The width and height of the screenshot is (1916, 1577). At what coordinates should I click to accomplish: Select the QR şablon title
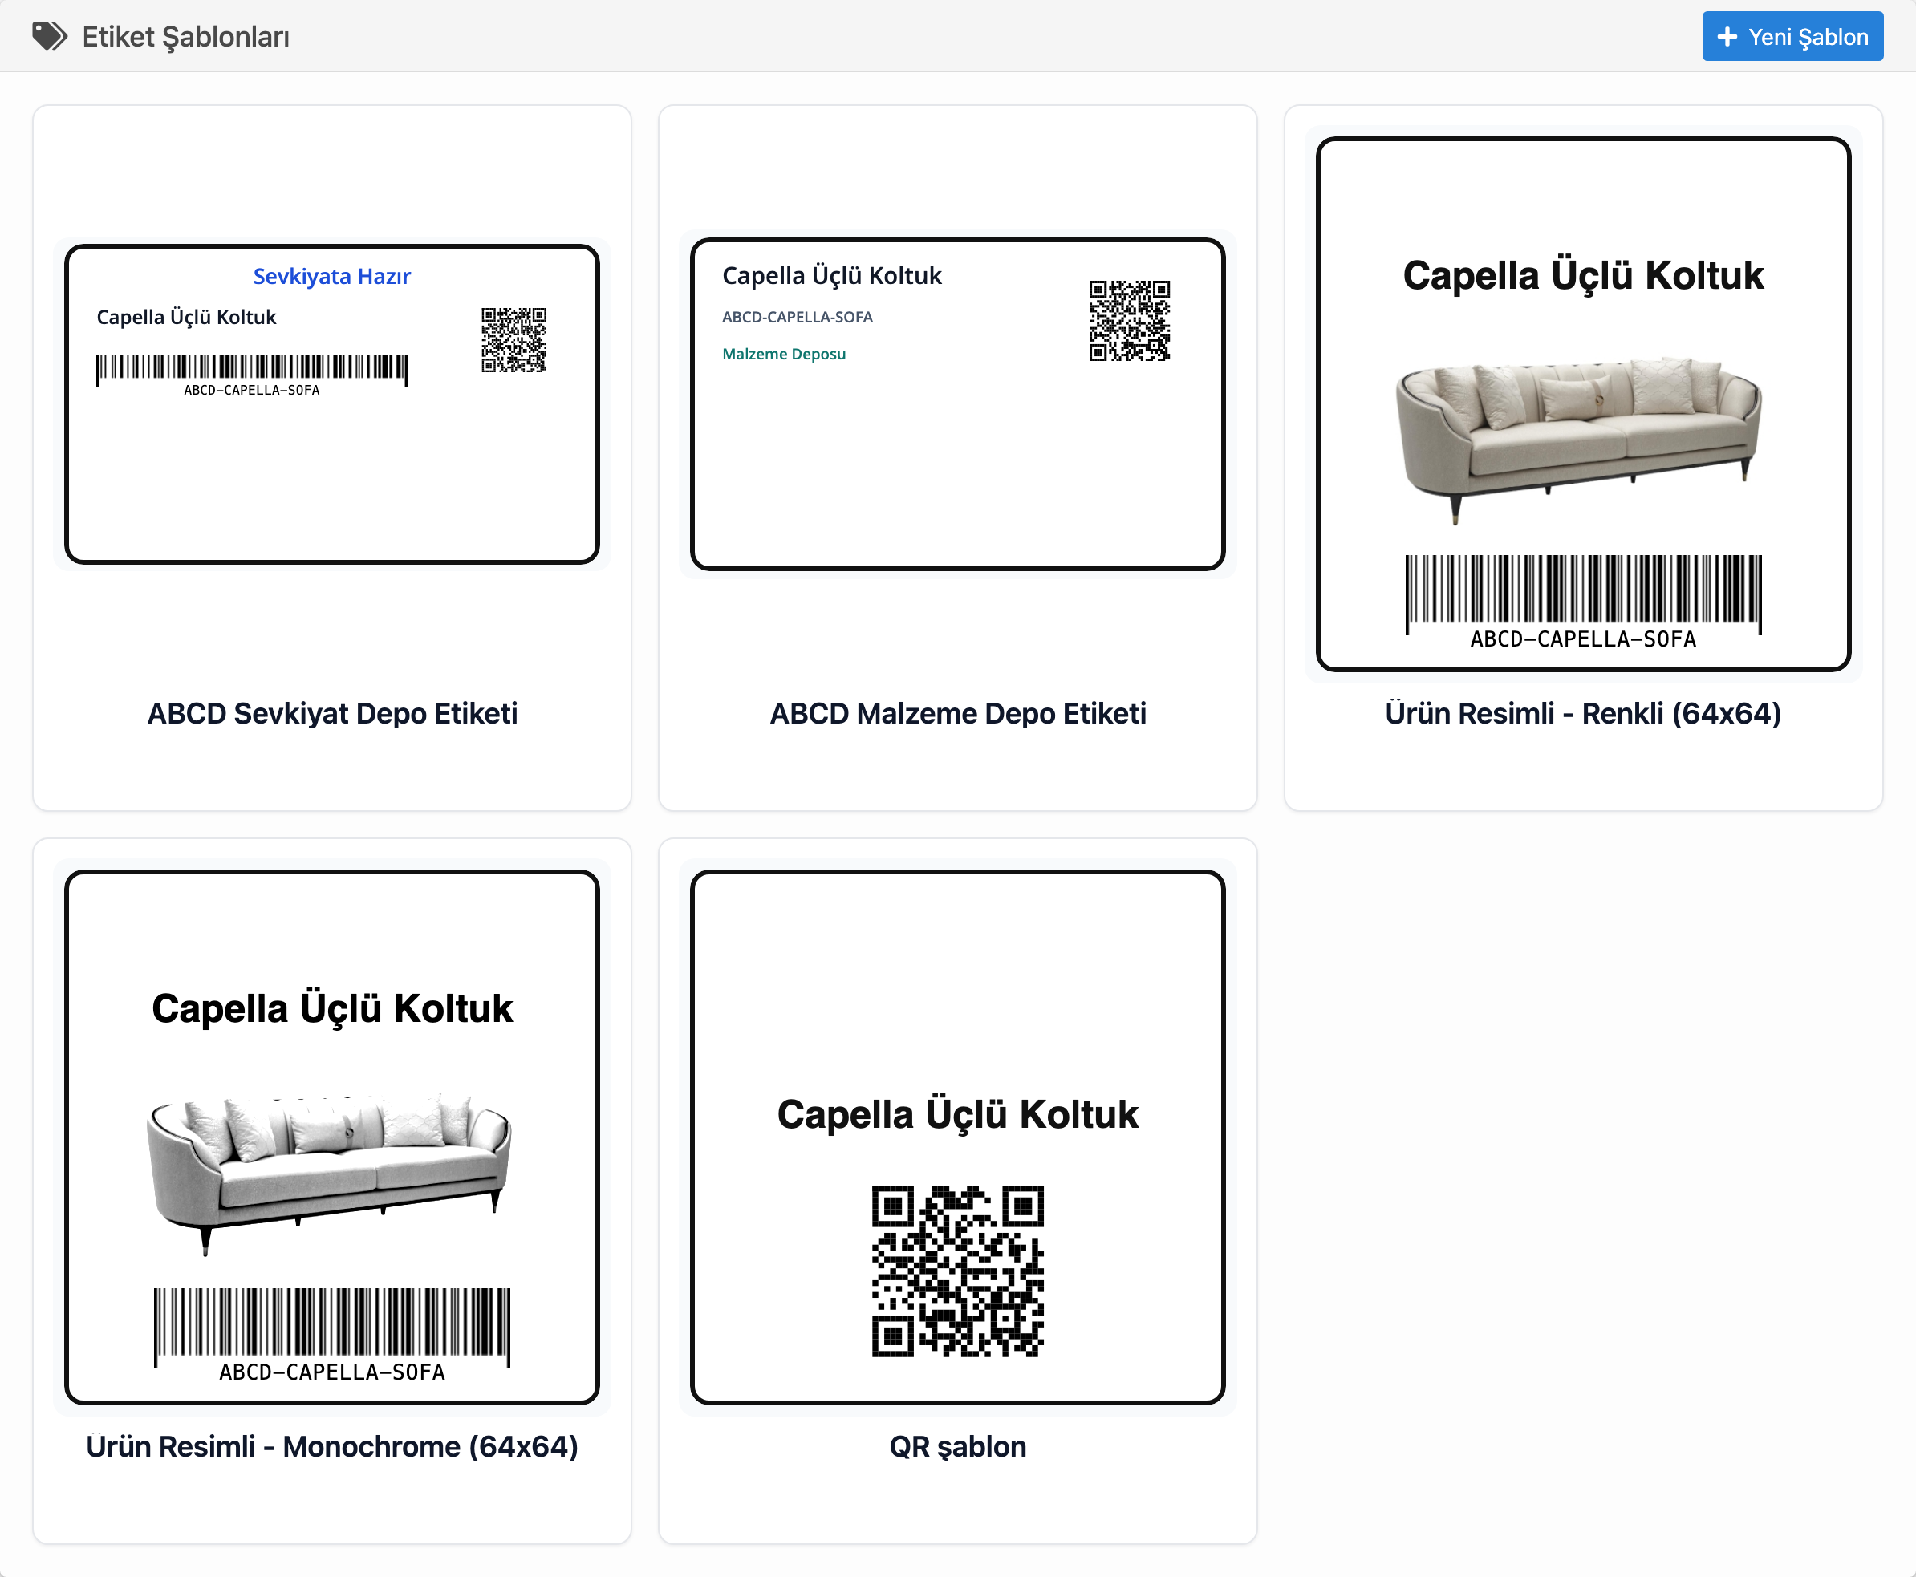tap(957, 1446)
